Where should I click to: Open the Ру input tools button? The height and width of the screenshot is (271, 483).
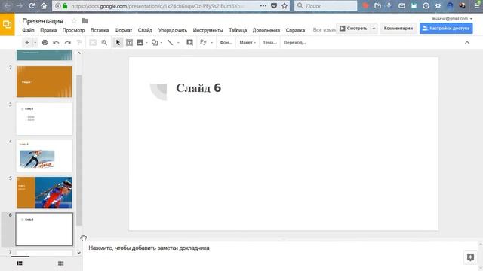tap(203, 42)
